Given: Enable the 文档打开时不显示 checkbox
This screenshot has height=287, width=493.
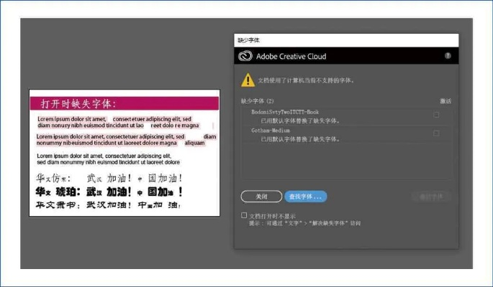Looking at the screenshot, I should click(244, 215).
